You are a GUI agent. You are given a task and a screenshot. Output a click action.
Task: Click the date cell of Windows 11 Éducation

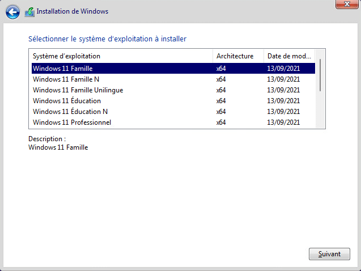(x=283, y=101)
